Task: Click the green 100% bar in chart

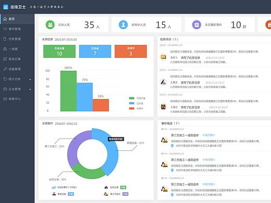Action: (x=68, y=91)
